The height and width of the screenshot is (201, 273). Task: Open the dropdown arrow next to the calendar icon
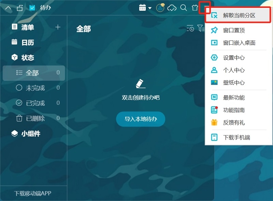pyautogui.click(x=150, y=8)
